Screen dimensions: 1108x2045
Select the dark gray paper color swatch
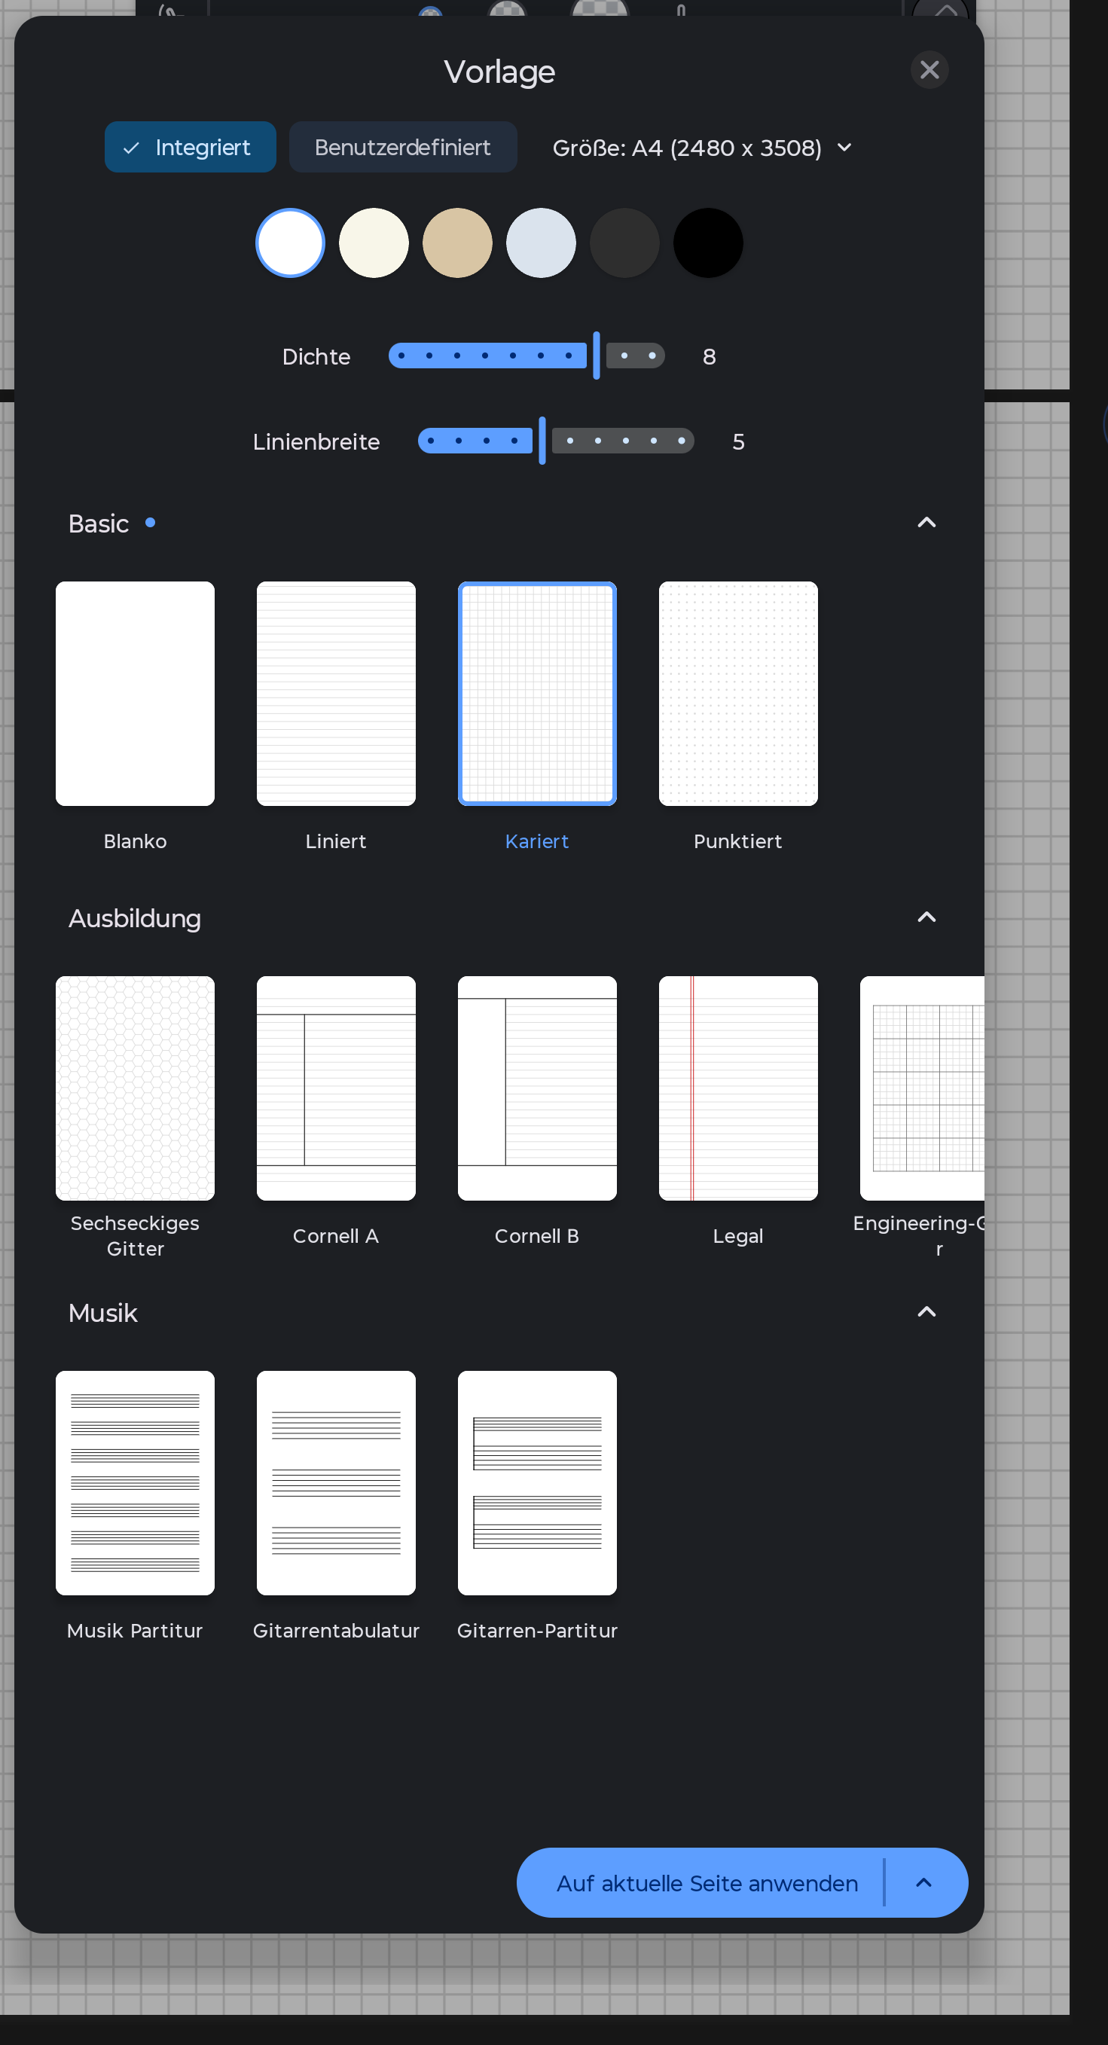(624, 243)
